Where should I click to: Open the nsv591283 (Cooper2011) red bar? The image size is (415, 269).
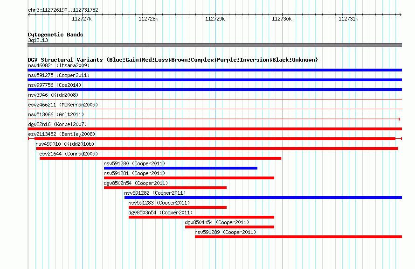(178, 207)
